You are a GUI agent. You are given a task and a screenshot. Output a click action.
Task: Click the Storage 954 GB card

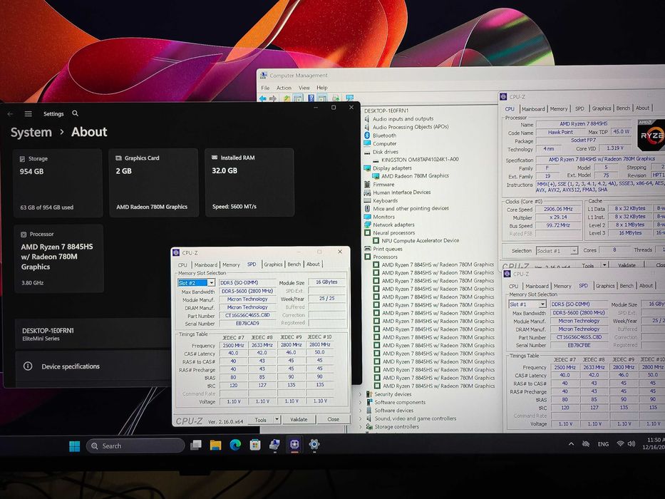pyautogui.click(x=58, y=183)
